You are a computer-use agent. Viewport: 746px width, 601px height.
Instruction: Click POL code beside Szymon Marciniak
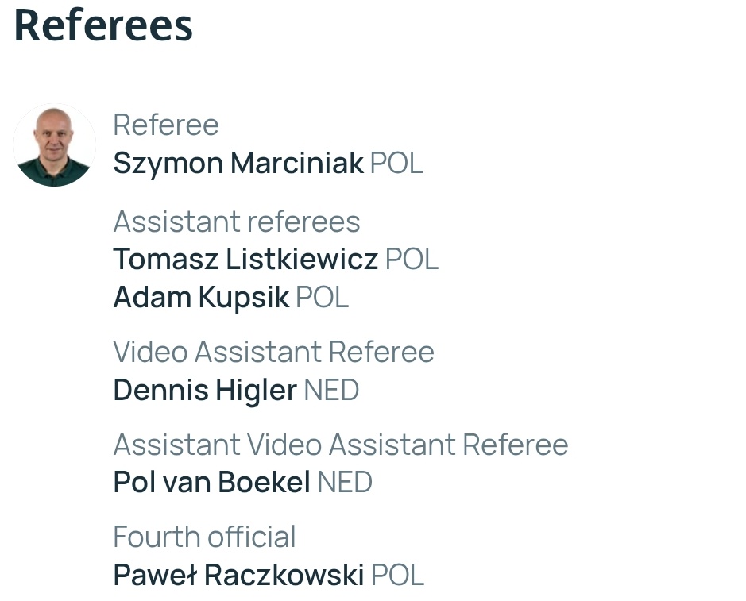click(x=396, y=164)
